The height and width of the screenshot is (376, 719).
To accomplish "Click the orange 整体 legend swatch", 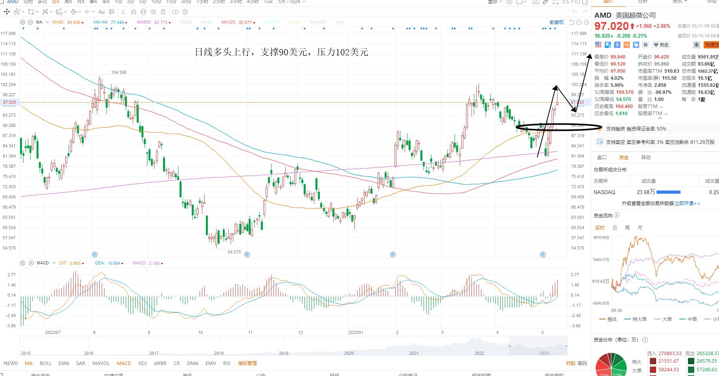I will click(x=602, y=319).
